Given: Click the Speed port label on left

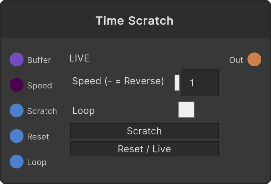Looking at the screenshot, I should click(39, 86).
